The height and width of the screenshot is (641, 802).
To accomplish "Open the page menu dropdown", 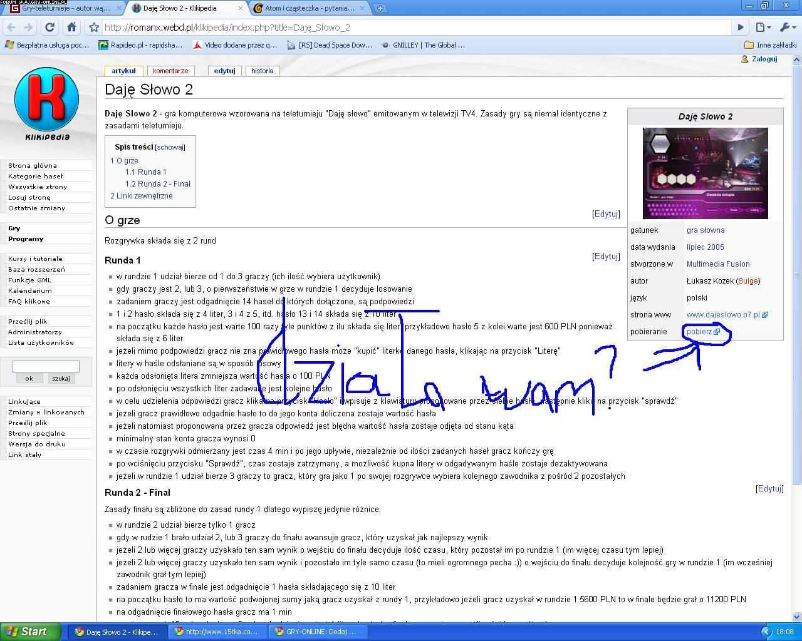I will click(763, 28).
